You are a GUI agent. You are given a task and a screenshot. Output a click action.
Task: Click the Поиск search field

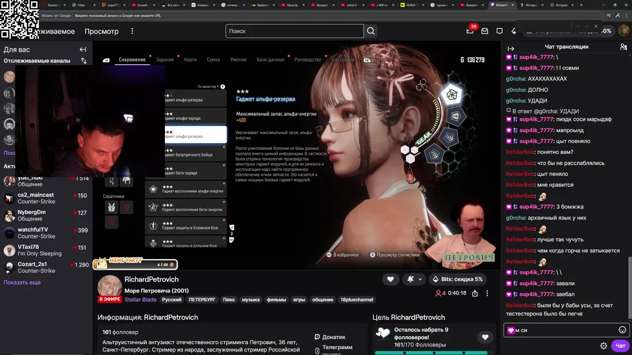click(295, 31)
